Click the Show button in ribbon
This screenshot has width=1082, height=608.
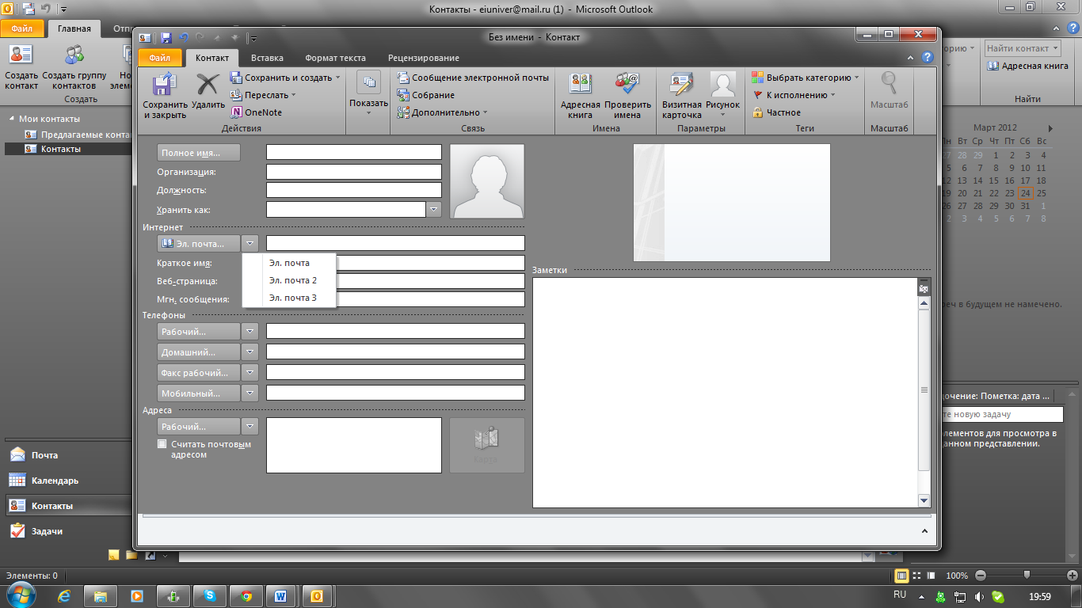click(x=368, y=93)
